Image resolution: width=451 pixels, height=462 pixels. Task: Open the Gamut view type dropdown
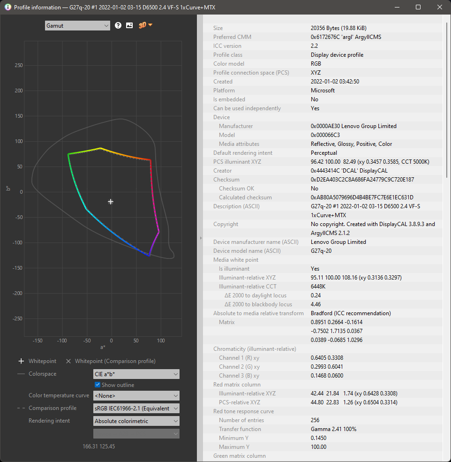(x=77, y=25)
